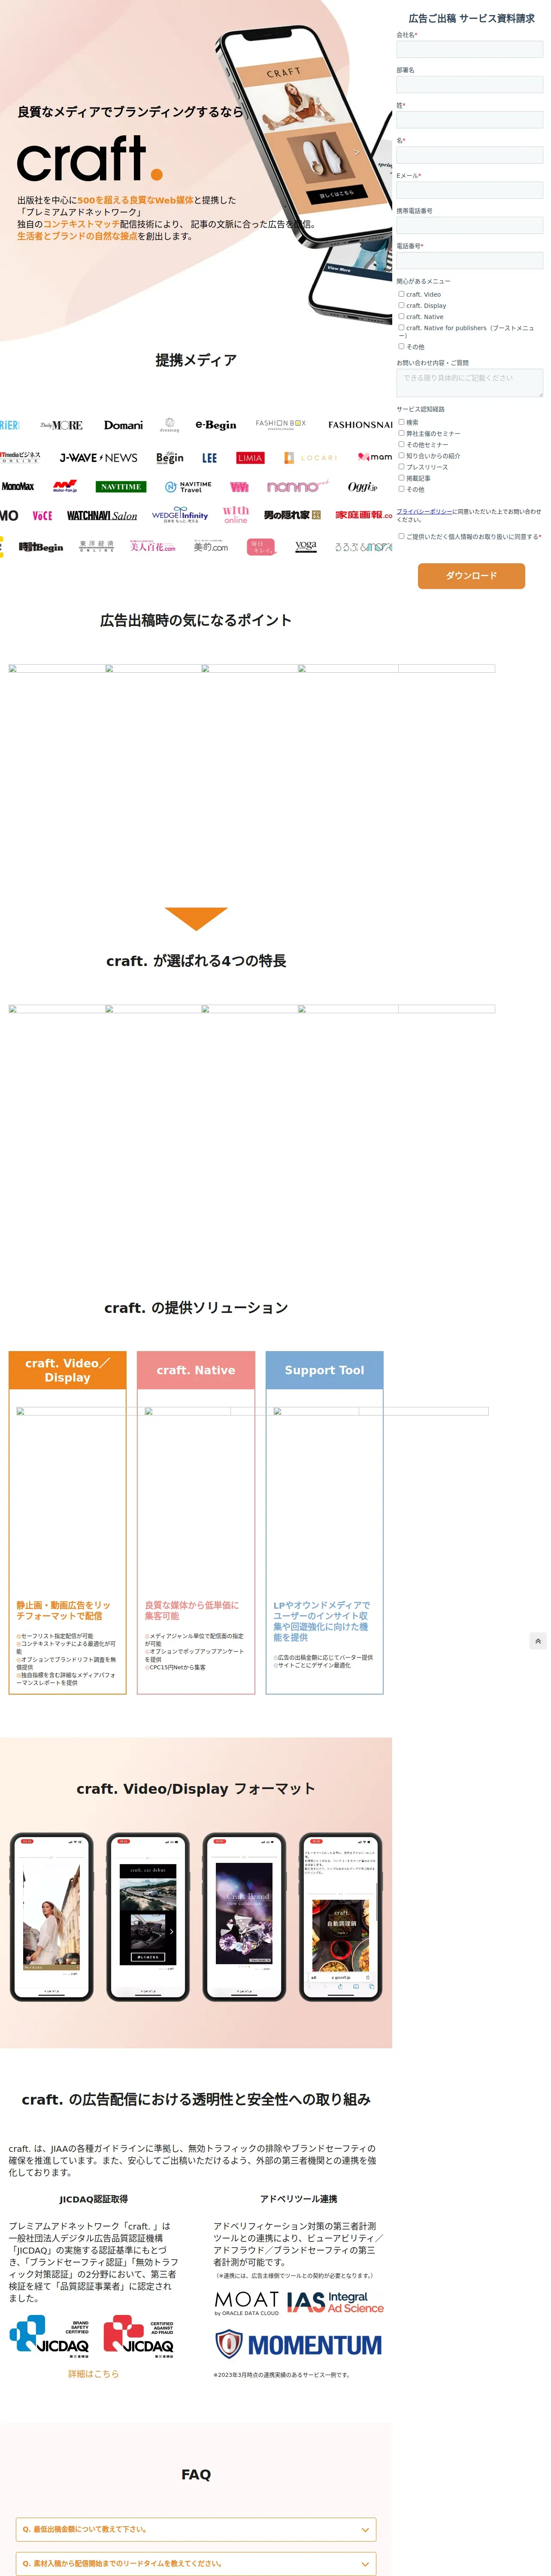
Task: Expand the 素材入稿 lead time FAQ question
Action: coord(196,2563)
